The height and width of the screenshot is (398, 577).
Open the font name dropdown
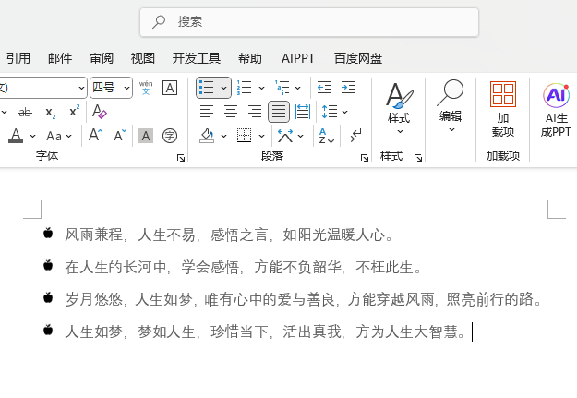tap(81, 88)
